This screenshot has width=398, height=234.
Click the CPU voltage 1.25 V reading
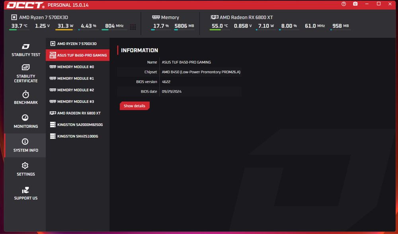(42, 26)
